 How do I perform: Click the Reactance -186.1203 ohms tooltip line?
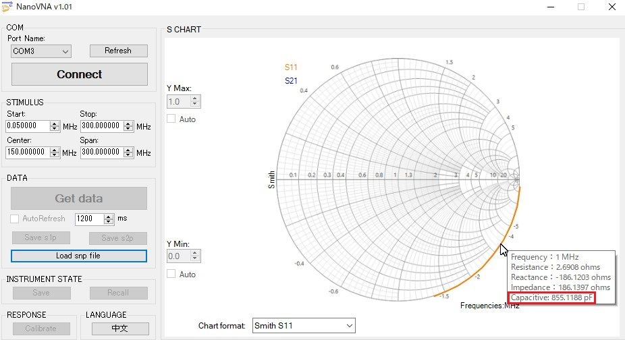click(x=561, y=277)
